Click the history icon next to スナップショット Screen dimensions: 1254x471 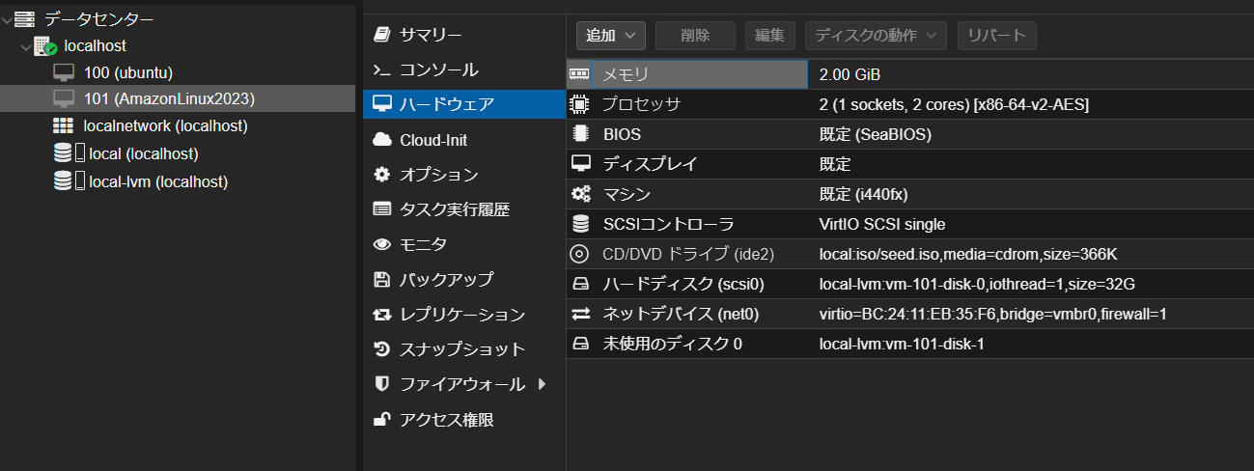click(382, 349)
